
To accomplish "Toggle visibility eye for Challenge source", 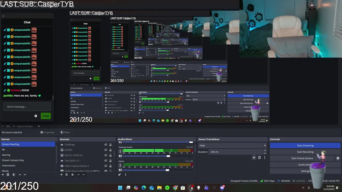I will pos(106,145).
